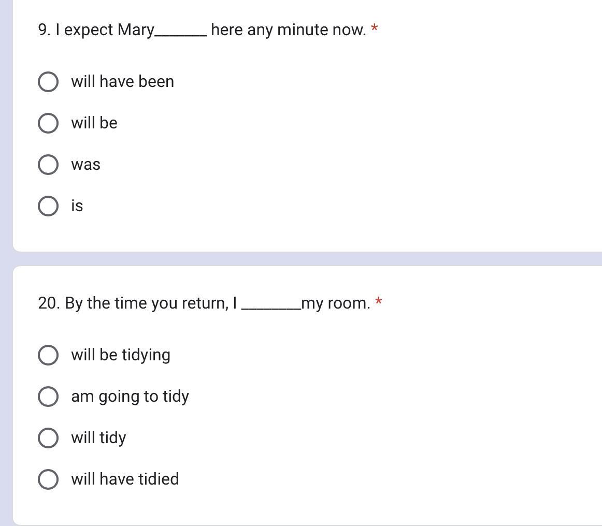This screenshot has width=602, height=526.
Task: Click the red required asterisk on question 20
Action: [379, 301]
